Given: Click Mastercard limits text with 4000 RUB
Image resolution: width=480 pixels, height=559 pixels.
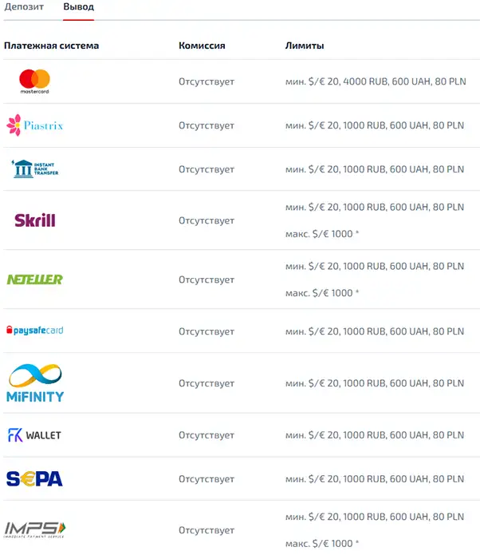Looking at the screenshot, I should click(376, 81).
